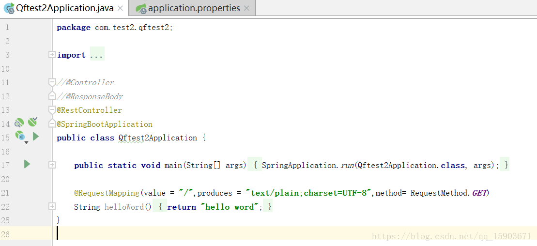The width and height of the screenshot is (537, 246).
Task: Click the Spring bean search gutter icon on line 14
Action: [x=19, y=123]
